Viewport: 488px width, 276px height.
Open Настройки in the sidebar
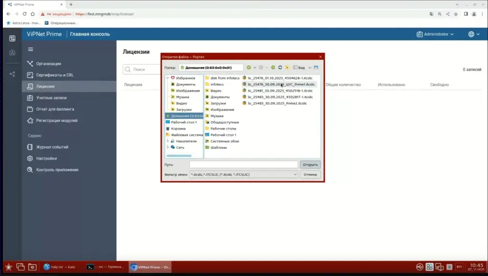(69, 158)
